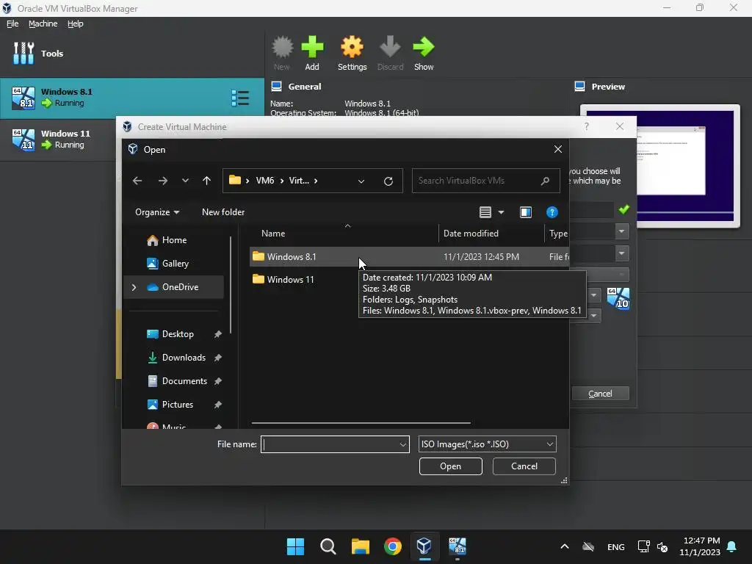Go up one folder level
The width and height of the screenshot is (752, 564).
click(x=206, y=181)
